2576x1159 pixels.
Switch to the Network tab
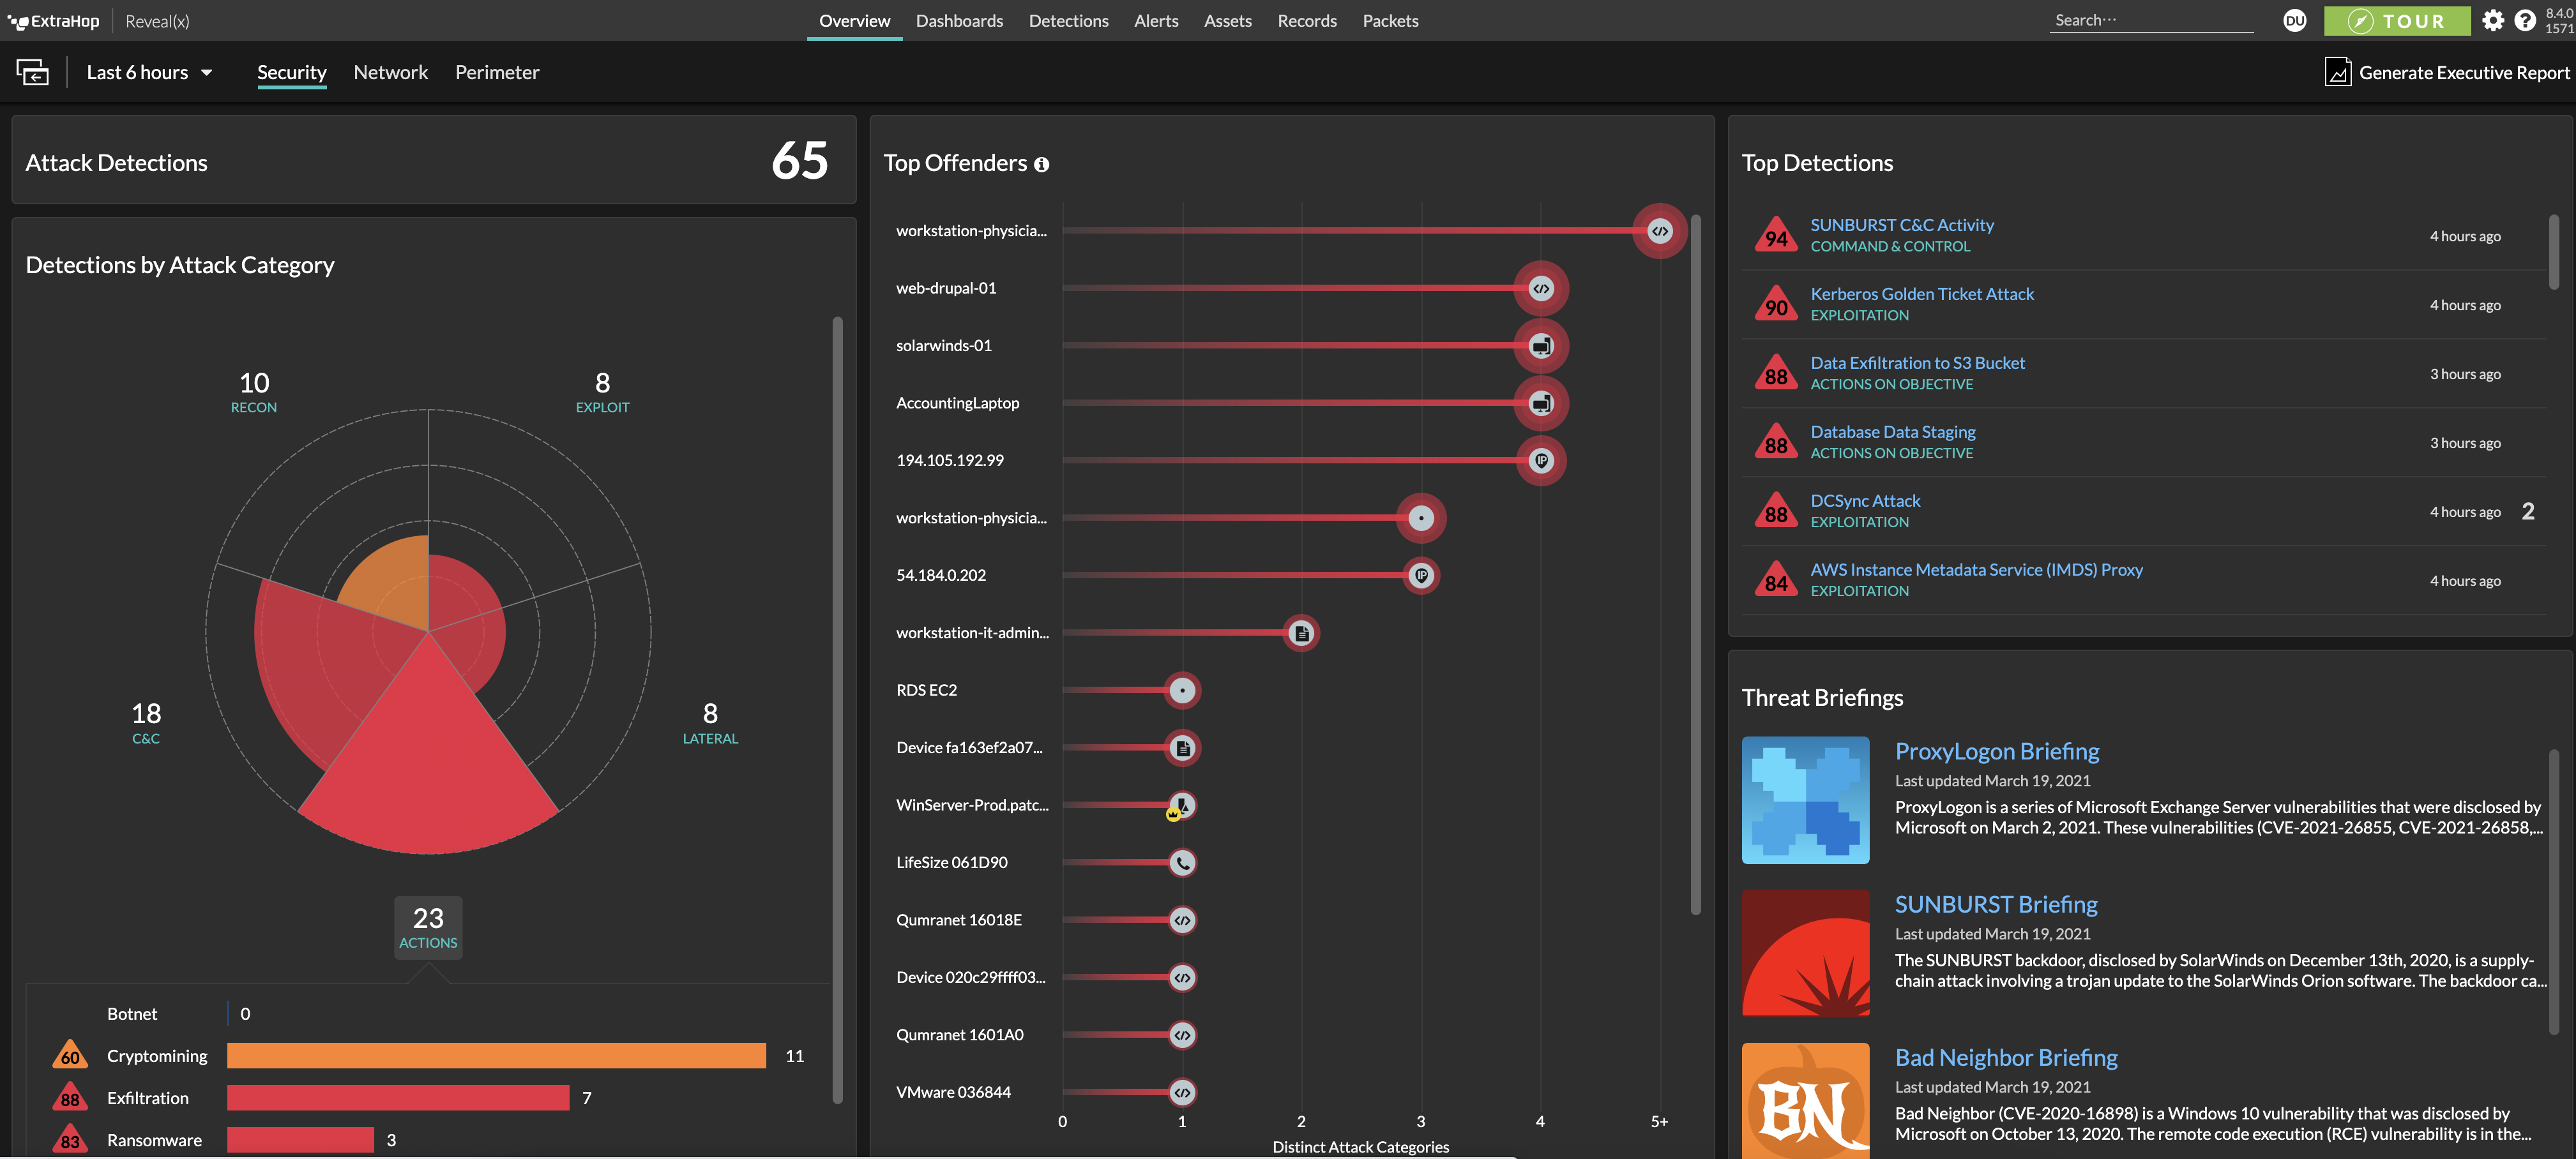[390, 72]
